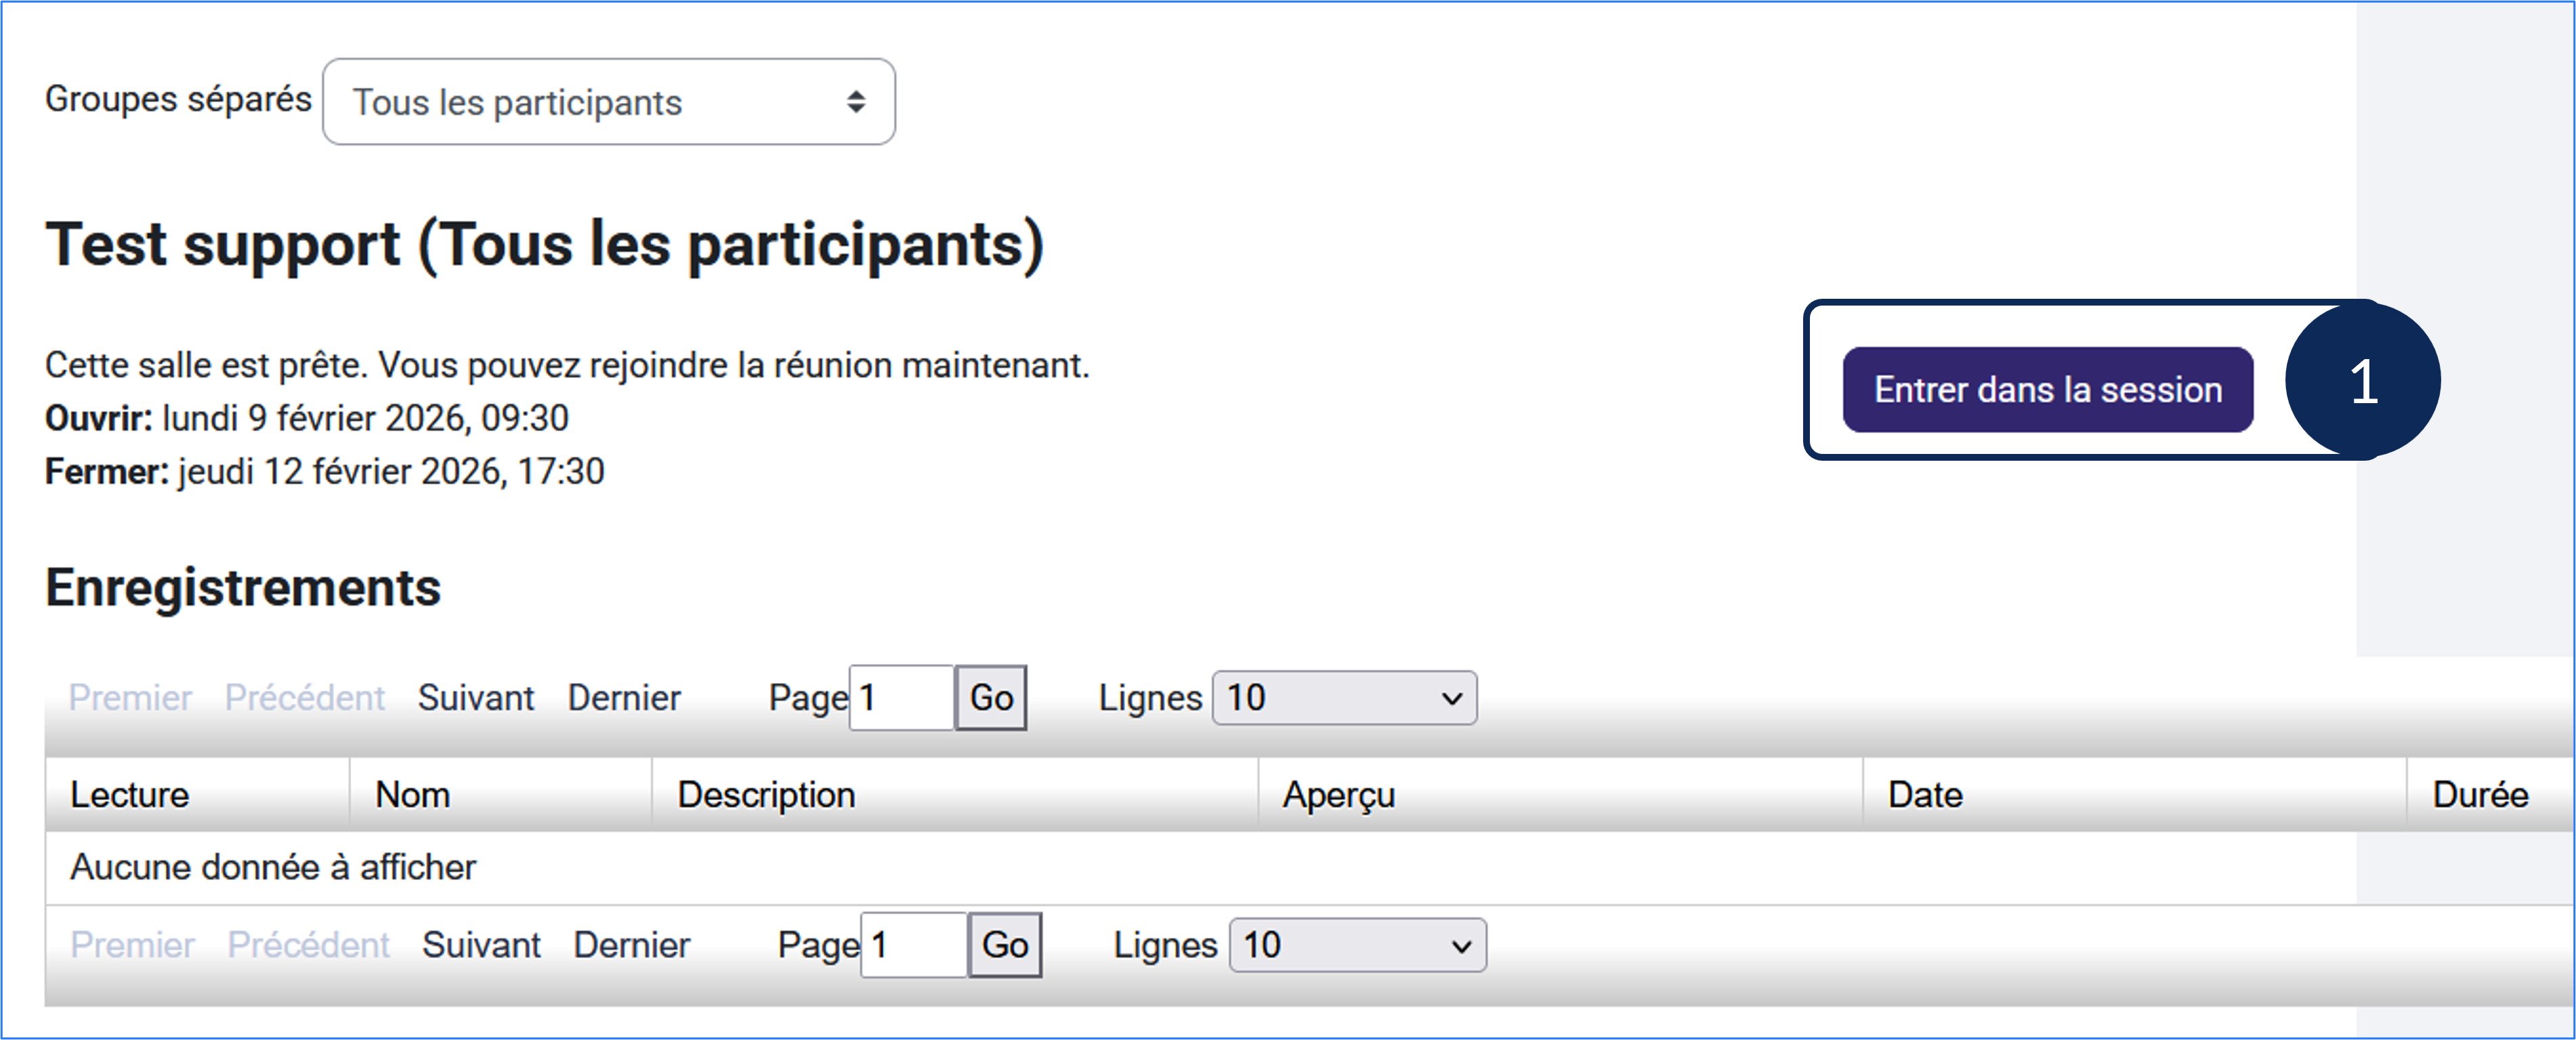This screenshot has height=1040, width=2576.
Task: Sort by the Nom column header
Action: click(412, 795)
